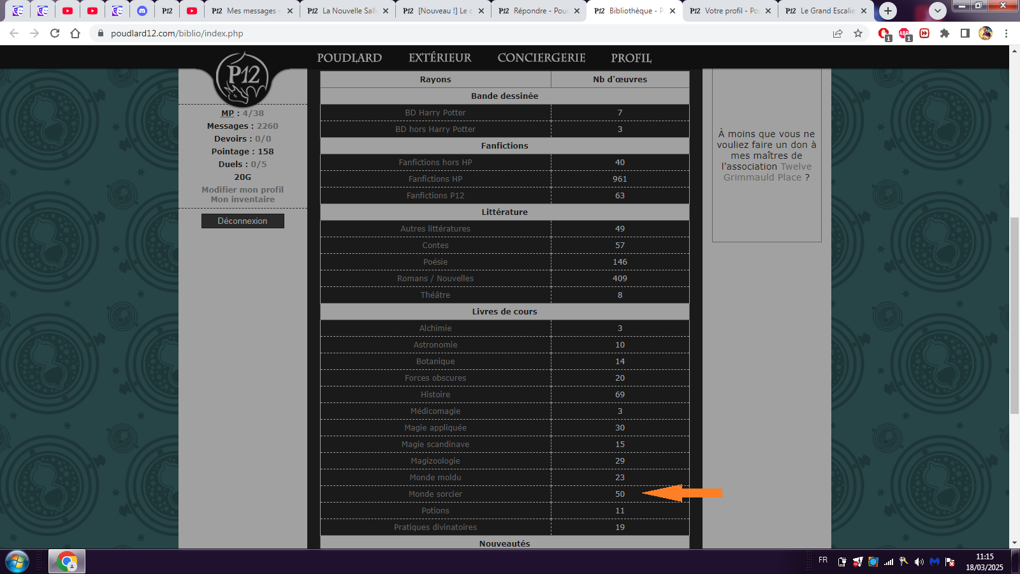The height and width of the screenshot is (574, 1020).
Task: Open the MP private messages link
Action: click(228, 114)
